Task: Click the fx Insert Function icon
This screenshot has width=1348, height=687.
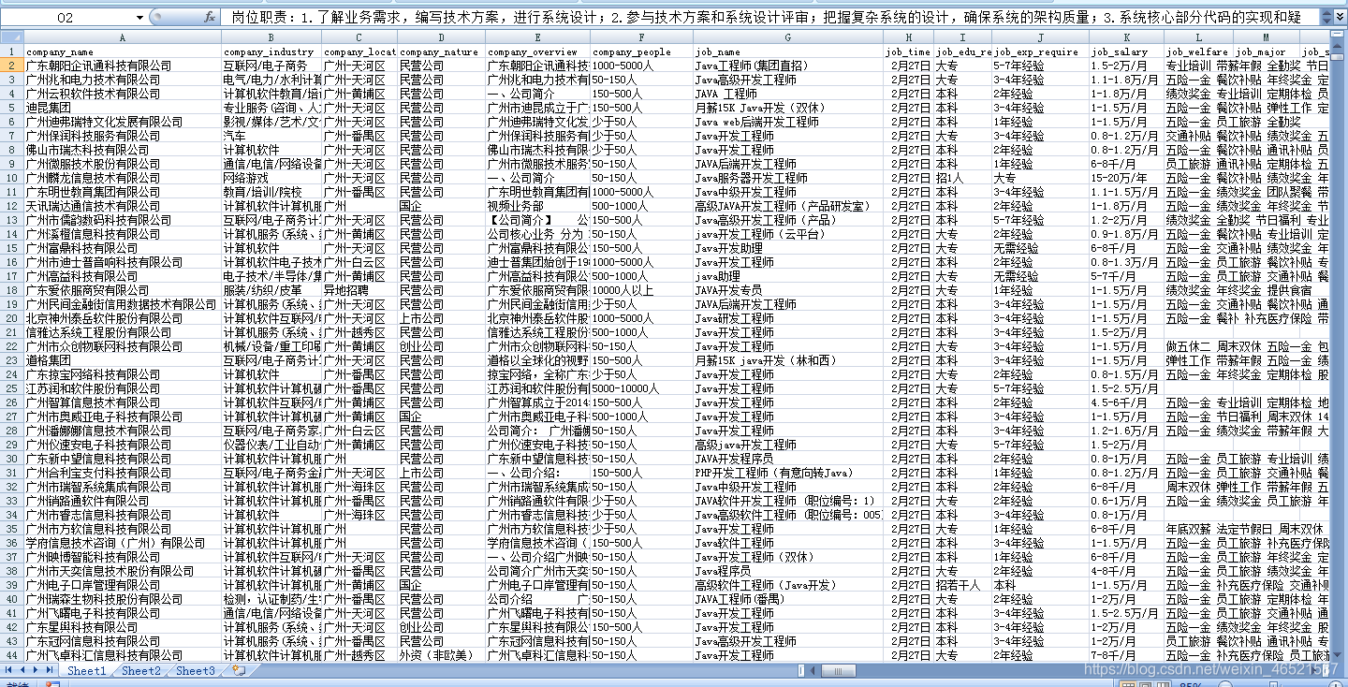Action: [210, 17]
